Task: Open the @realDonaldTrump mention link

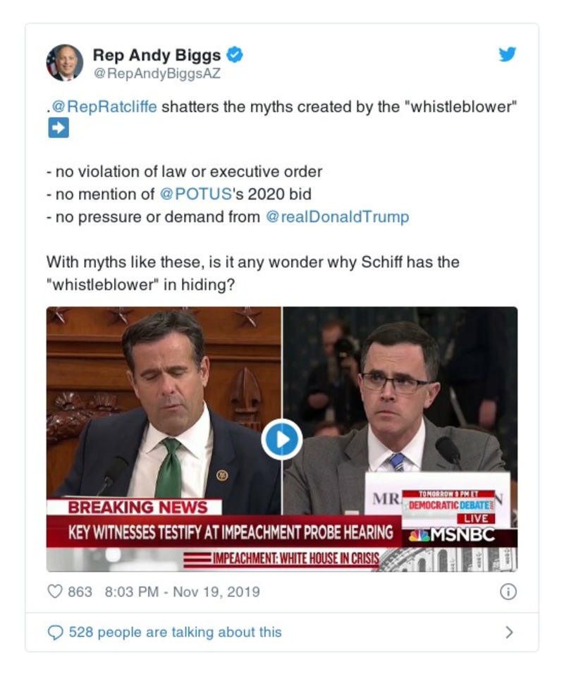Action: pos(337,216)
